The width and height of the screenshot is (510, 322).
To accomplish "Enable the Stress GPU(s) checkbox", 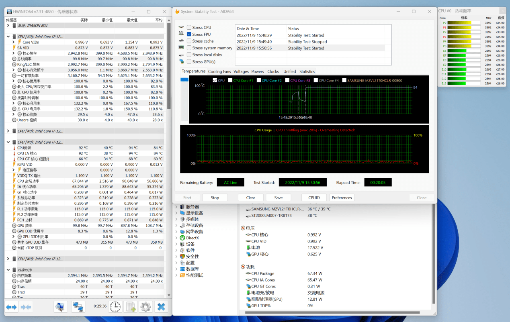I will [x=189, y=61].
